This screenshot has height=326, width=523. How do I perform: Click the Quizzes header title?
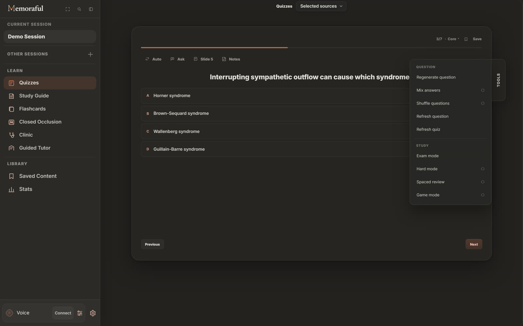[x=284, y=6]
